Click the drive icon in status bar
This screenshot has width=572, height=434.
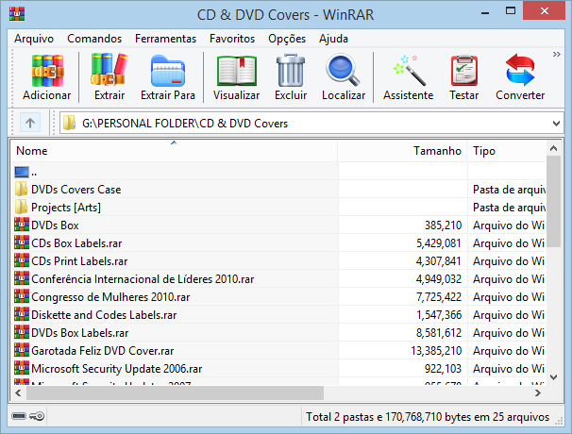click(19, 416)
